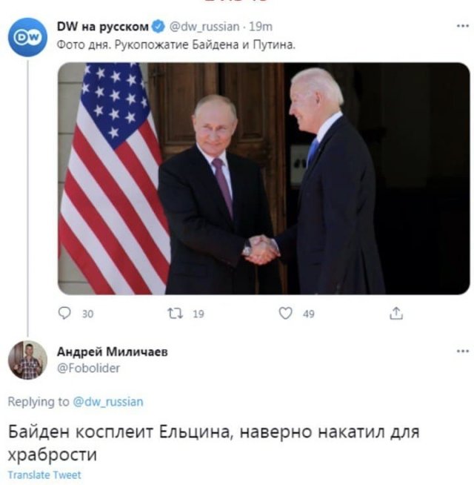Click the Translate Tweet link
This screenshot has width=474, height=485.
[x=44, y=475]
